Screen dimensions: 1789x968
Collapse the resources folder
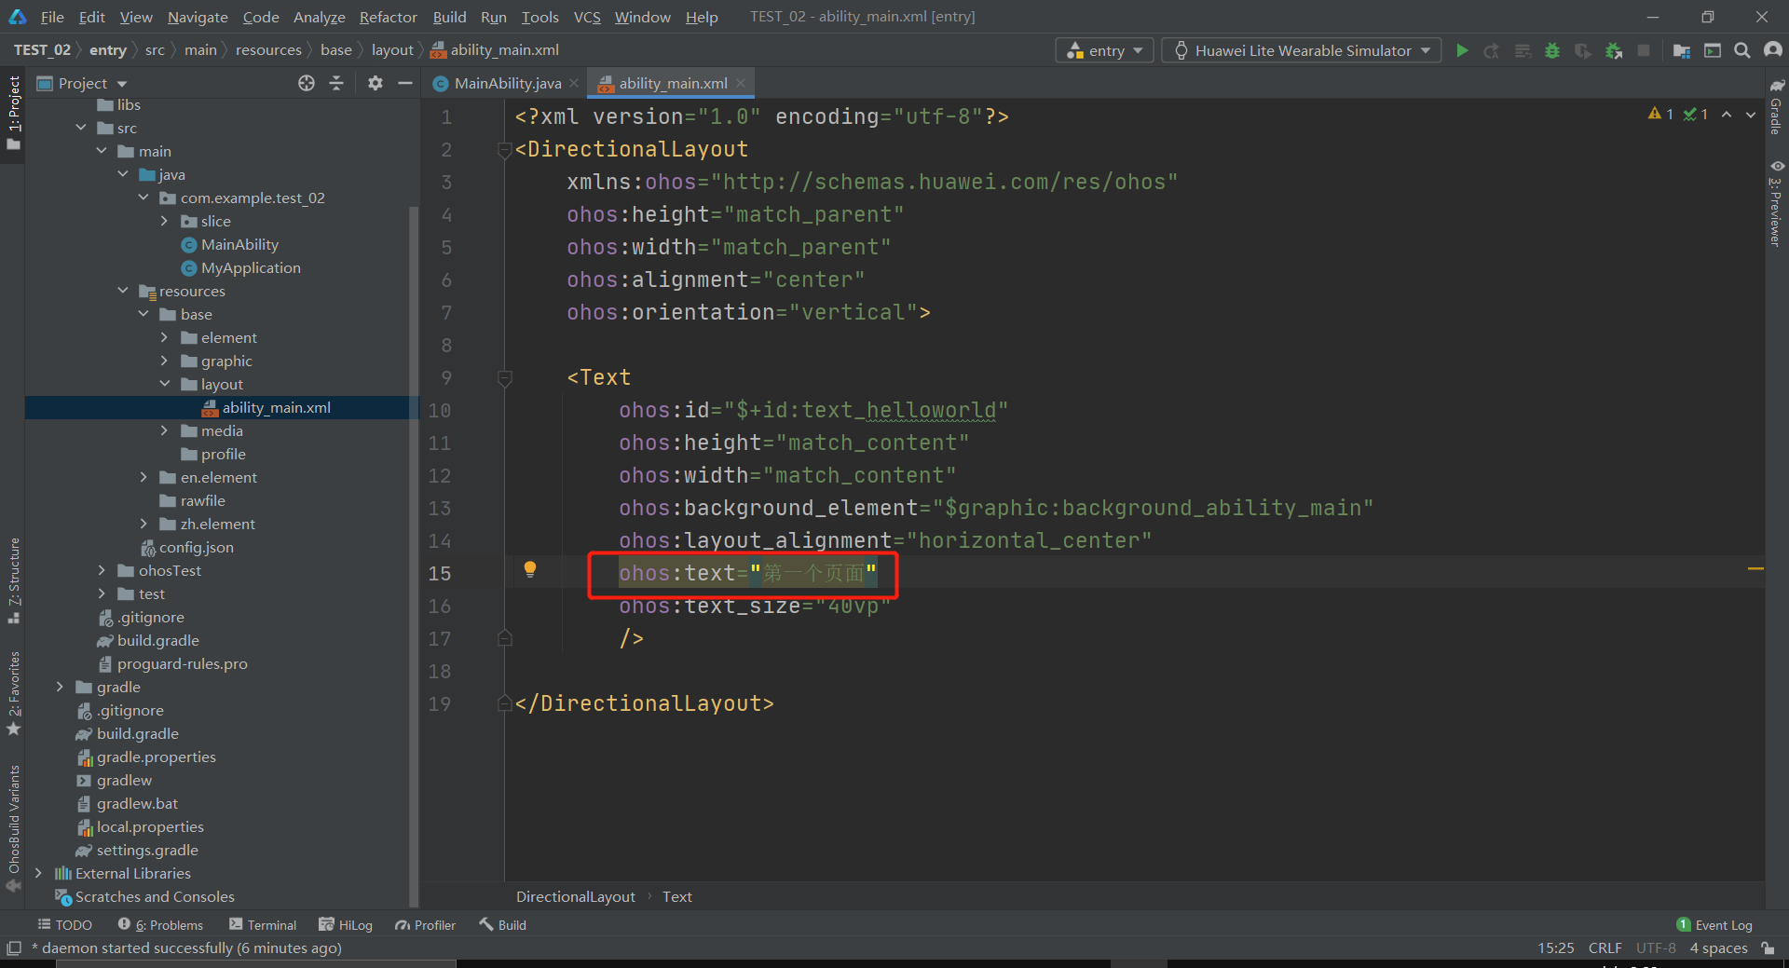(x=123, y=291)
